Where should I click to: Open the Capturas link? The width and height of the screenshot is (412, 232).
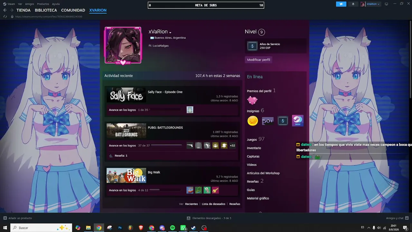click(x=253, y=156)
